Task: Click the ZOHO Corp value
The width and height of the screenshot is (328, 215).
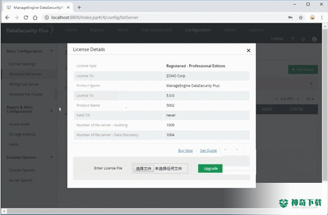Action: tap(176, 76)
